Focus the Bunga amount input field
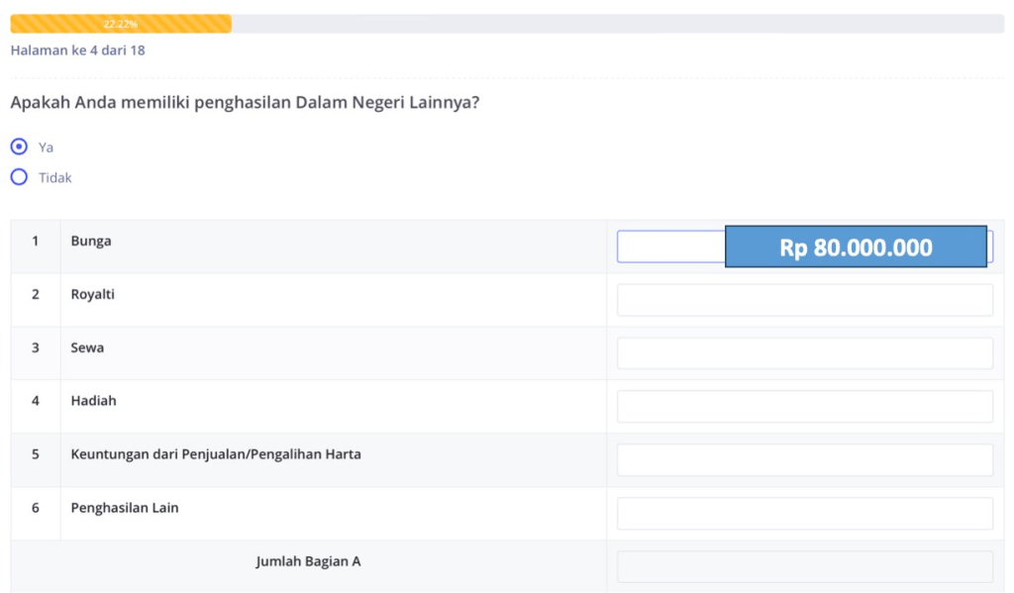Image resolution: width=1014 pixels, height=593 pixels. click(670, 247)
